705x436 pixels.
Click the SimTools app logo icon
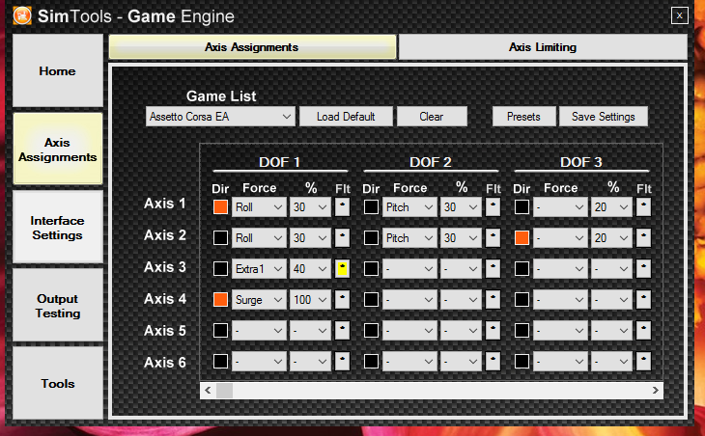pos(22,15)
